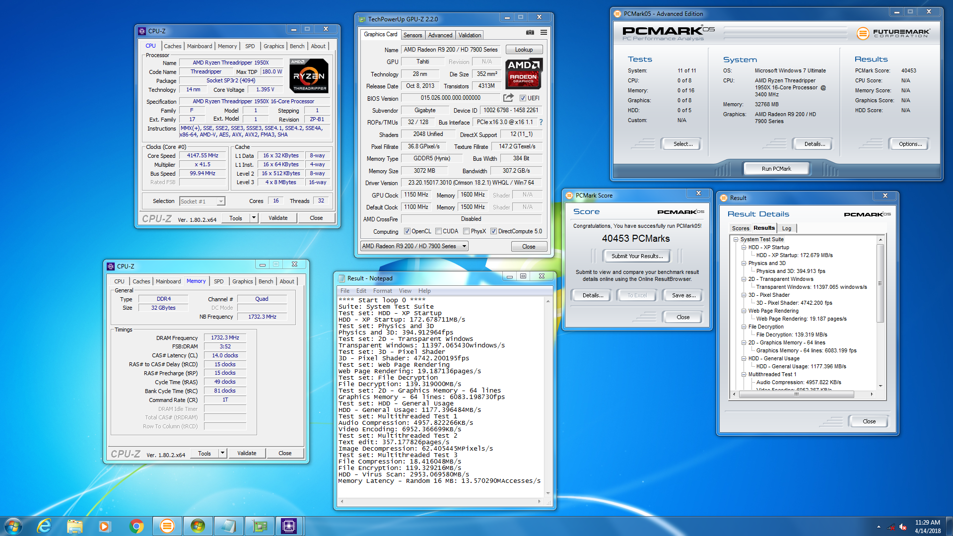Image resolution: width=953 pixels, height=536 pixels.
Task: Click the GPU Name field in GPU-Z
Action: tap(451, 50)
